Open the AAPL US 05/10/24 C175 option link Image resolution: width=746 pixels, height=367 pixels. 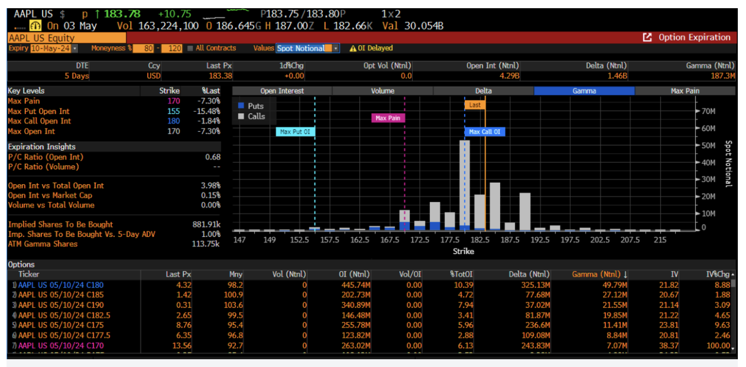click(61, 325)
